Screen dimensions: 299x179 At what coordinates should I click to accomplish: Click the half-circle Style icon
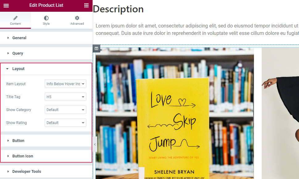point(46,18)
